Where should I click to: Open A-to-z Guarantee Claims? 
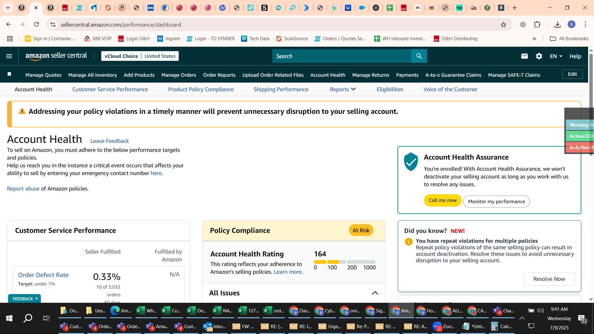(453, 75)
